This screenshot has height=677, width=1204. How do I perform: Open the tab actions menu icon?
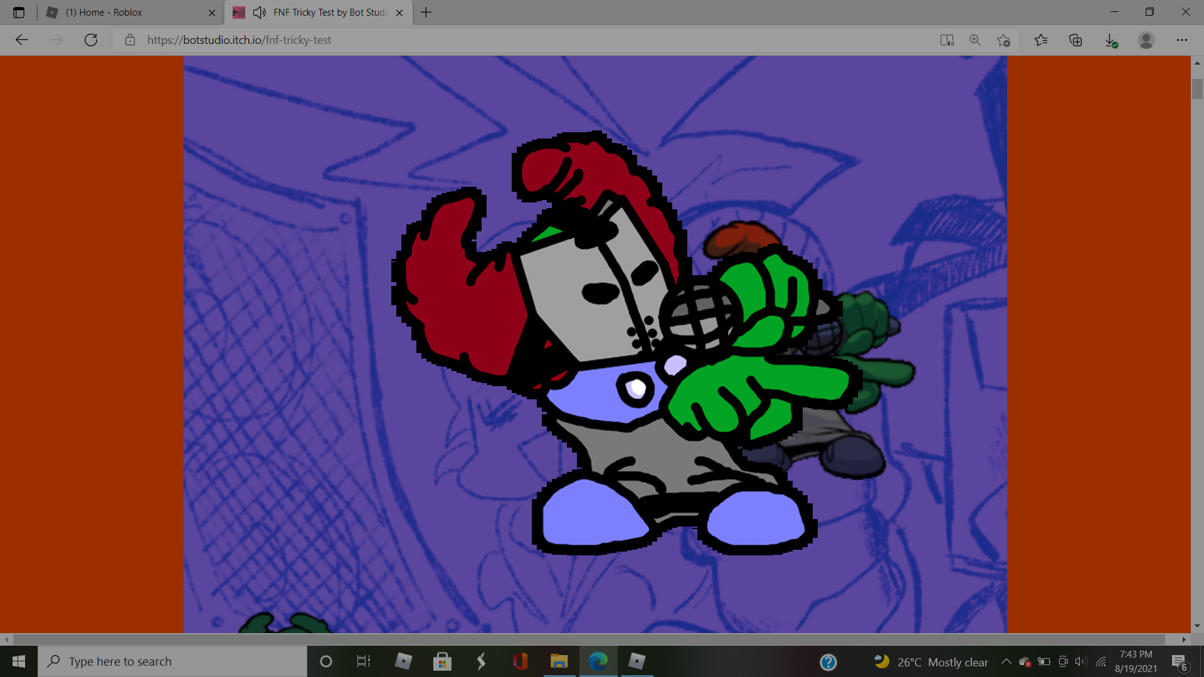point(19,13)
